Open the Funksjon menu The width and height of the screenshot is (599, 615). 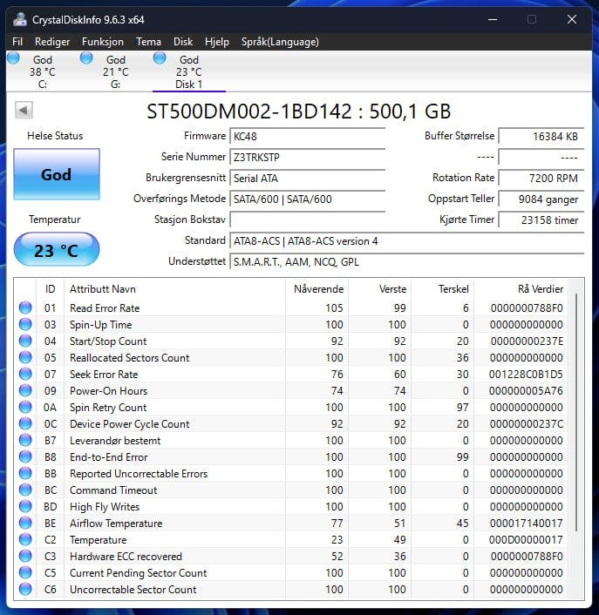(x=103, y=42)
